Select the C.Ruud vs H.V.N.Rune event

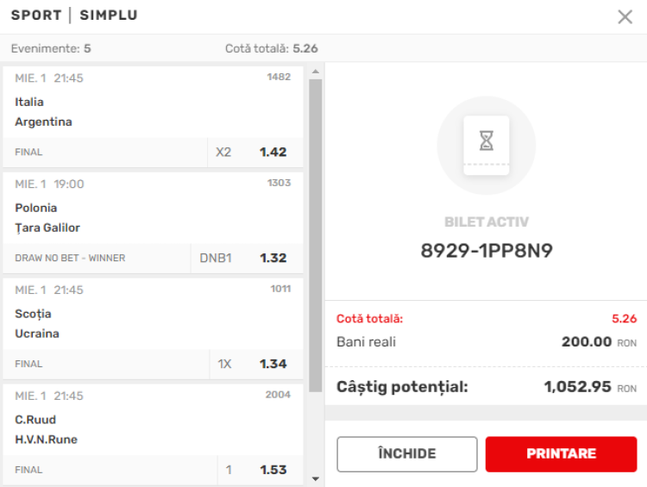coord(153,420)
